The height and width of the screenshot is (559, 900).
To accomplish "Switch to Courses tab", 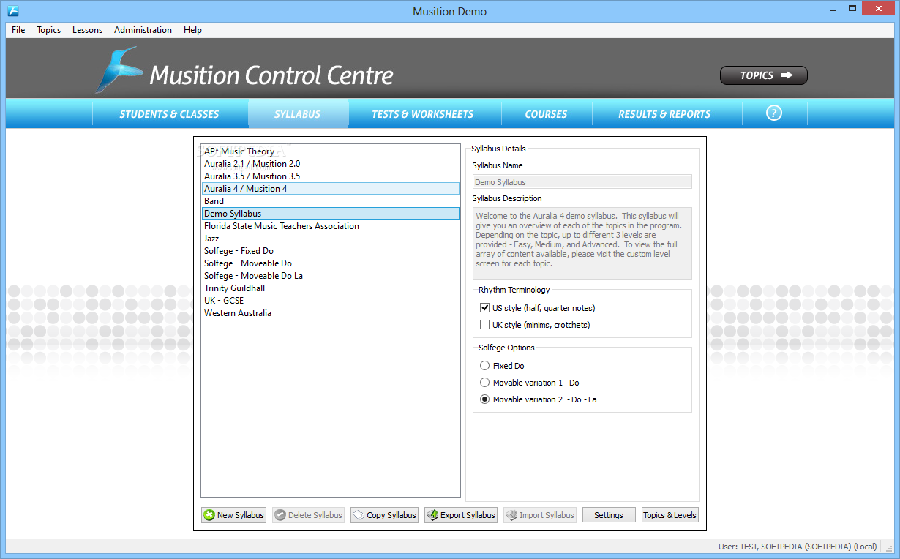I will 546,114.
